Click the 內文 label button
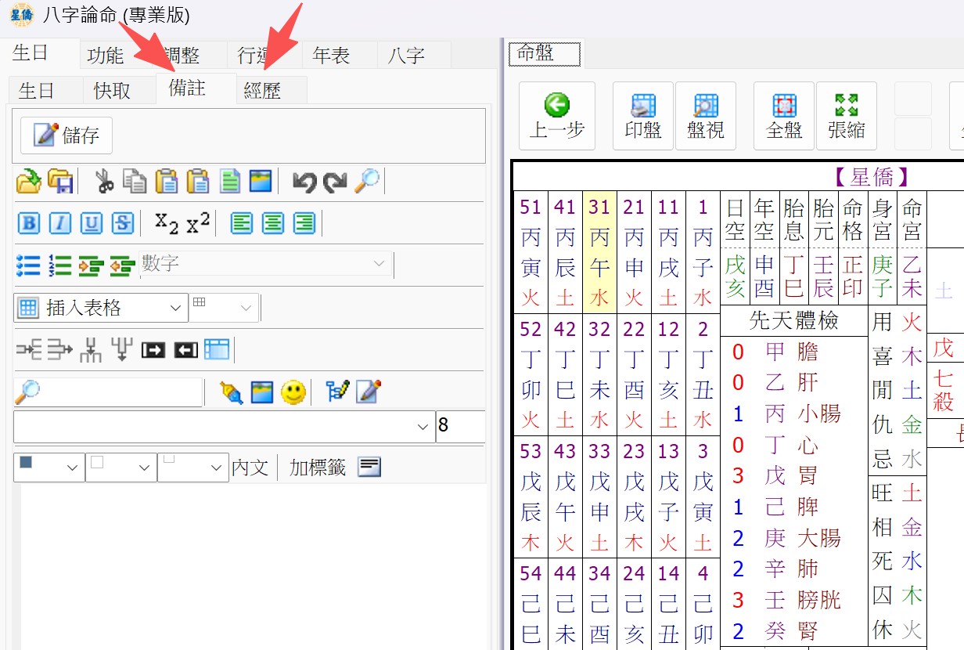The width and height of the screenshot is (964, 650). point(250,468)
